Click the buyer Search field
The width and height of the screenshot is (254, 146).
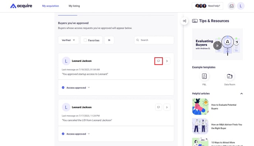[154, 40]
